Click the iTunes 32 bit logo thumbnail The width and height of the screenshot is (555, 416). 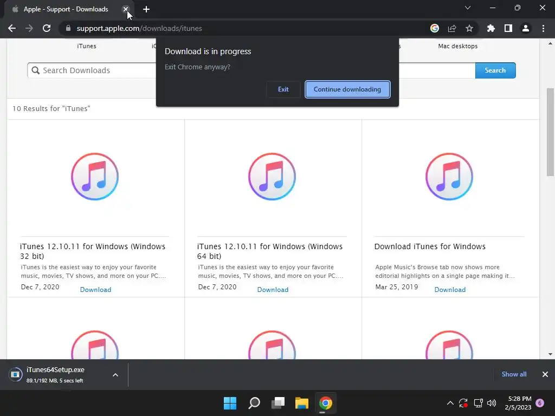[x=95, y=177]
